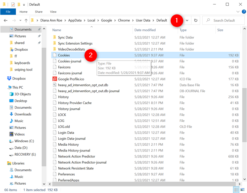Go up one folder with the Up arrow
The width and height of the screenshot is (247, 193).
click(x=26, y=20)
